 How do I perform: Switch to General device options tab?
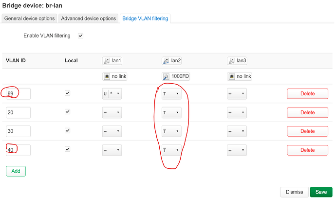29,18
